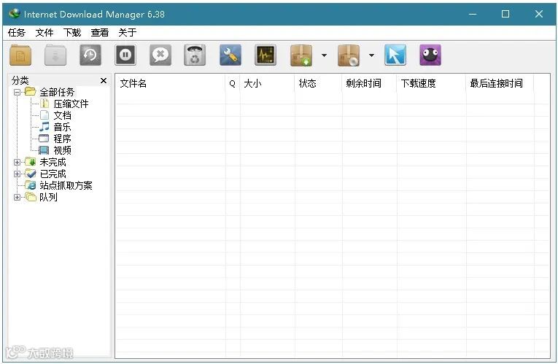
Task: Select the 音乐 category
Action: 62,127
